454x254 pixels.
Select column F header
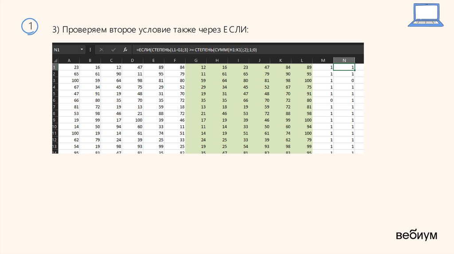pyautogui.click(x=175, y=60)
